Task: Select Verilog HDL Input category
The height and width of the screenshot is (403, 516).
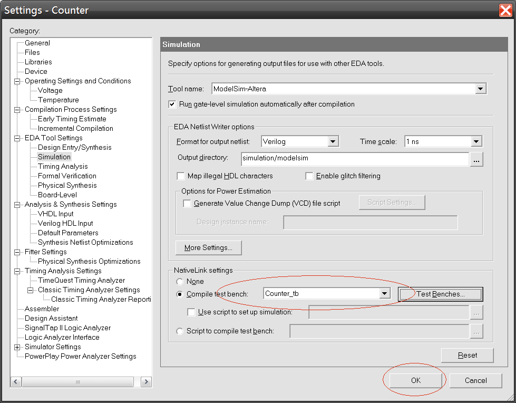Action: click(x=65, y=224)
